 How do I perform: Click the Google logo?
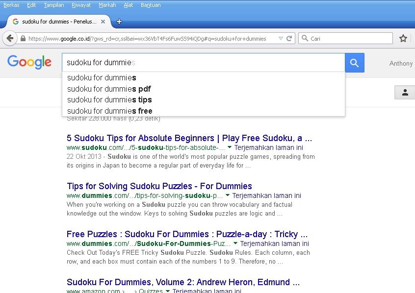[x=29, y=62]
